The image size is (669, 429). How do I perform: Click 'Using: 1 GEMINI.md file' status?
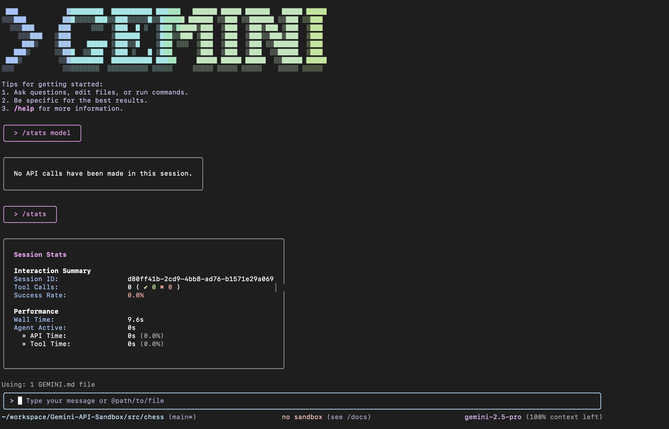point(48,384)
